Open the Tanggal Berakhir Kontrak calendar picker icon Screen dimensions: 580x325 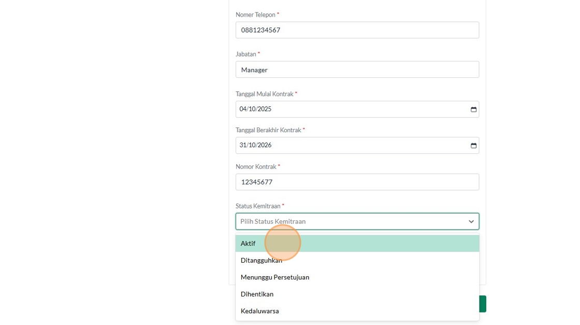pyautogui.click(x=473, y=146)
